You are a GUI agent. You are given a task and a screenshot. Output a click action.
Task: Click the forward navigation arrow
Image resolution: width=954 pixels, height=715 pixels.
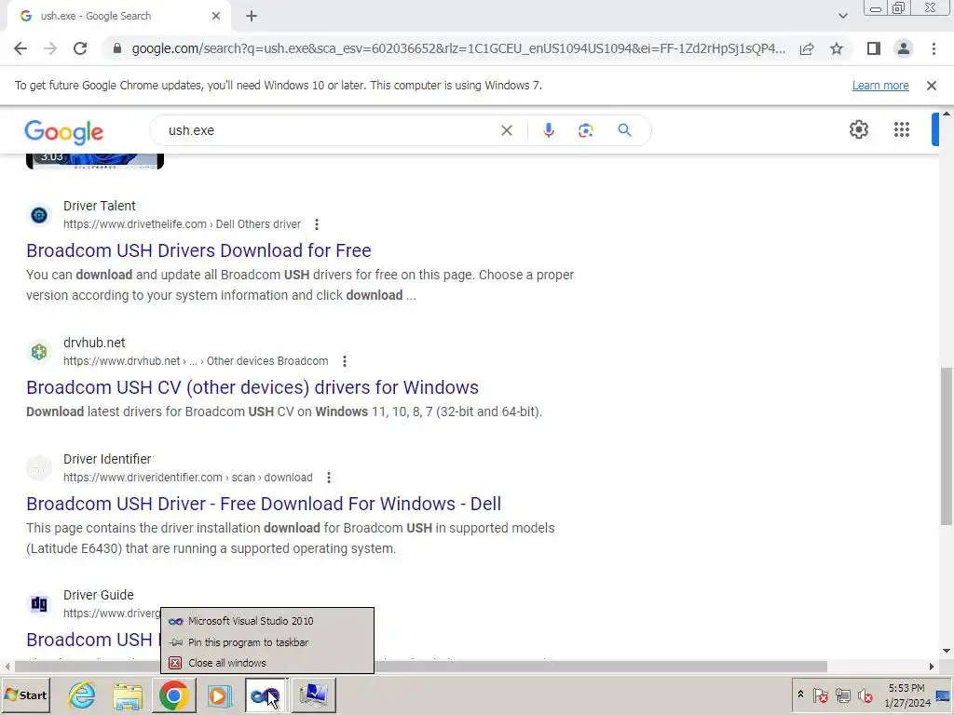pos(50,48)
